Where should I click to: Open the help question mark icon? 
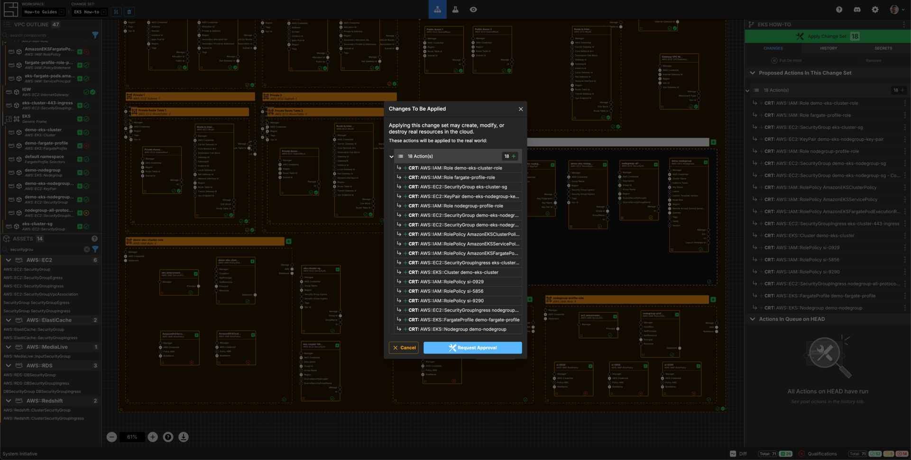(839, 9)
